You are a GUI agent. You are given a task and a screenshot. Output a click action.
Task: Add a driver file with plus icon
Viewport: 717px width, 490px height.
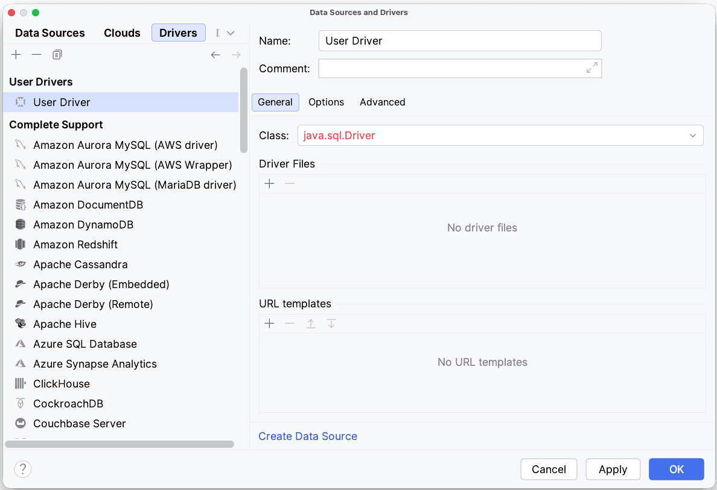pyautogui.click(x=270, y=184)
